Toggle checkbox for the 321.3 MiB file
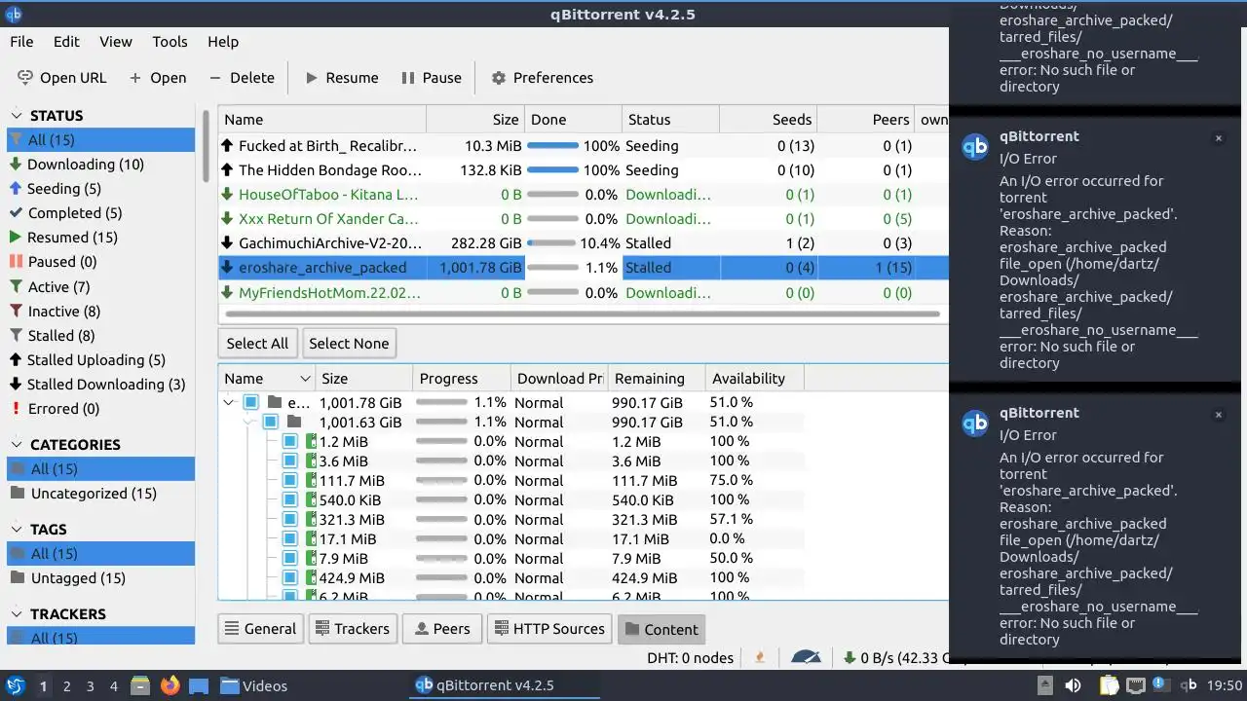Screen dimensions: 1247x701 (289, 519)
